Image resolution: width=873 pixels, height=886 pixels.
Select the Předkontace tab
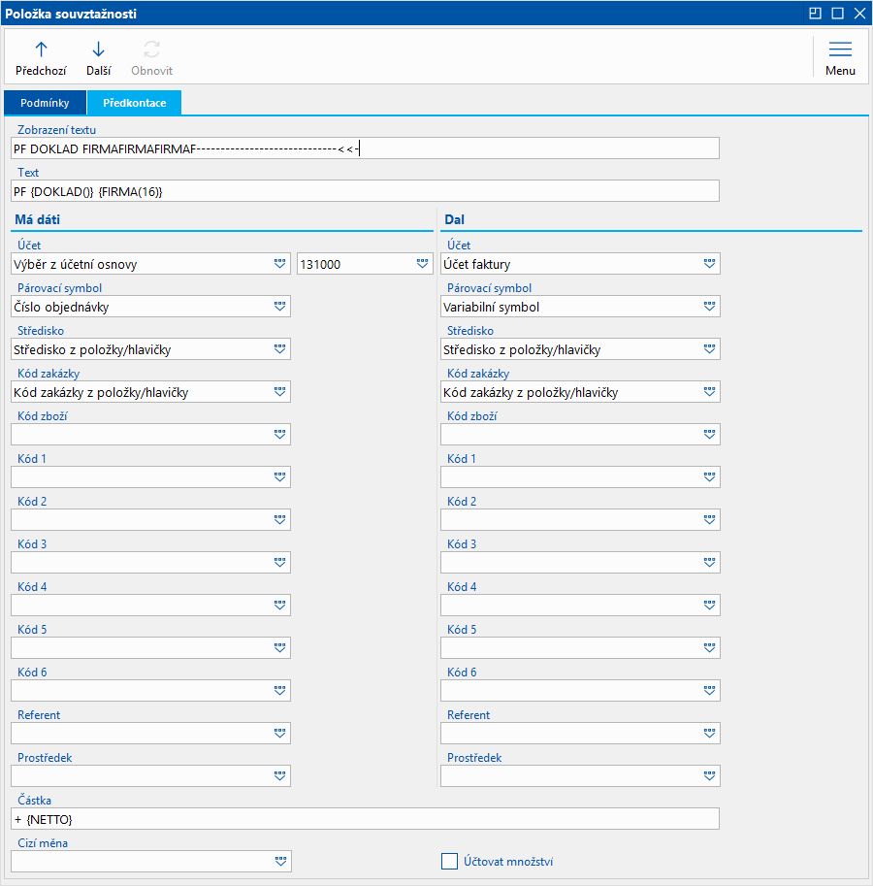pos(134,103)
